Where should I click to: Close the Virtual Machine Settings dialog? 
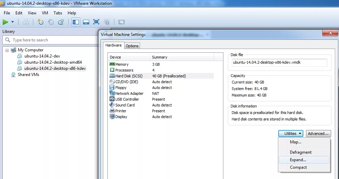tap(330, 33)
